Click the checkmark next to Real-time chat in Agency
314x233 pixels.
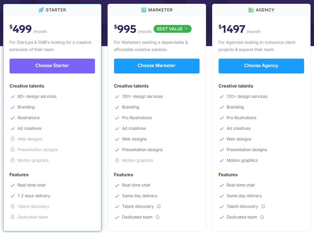222,185
